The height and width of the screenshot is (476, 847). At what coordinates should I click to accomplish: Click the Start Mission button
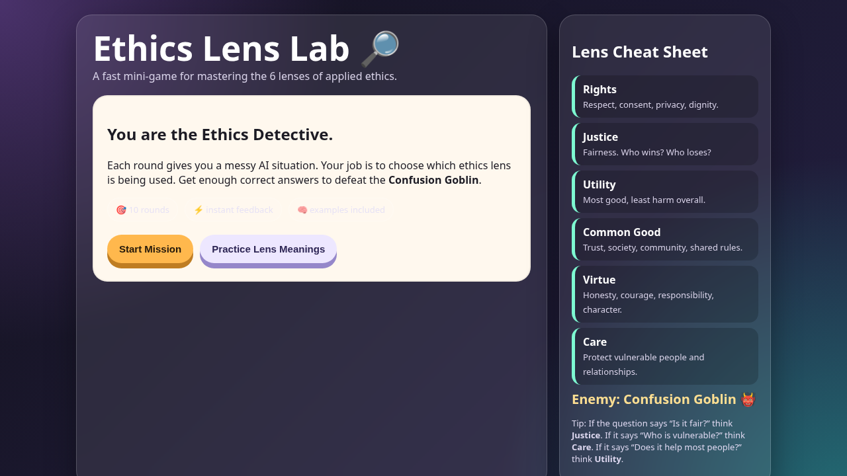point(150,249)
